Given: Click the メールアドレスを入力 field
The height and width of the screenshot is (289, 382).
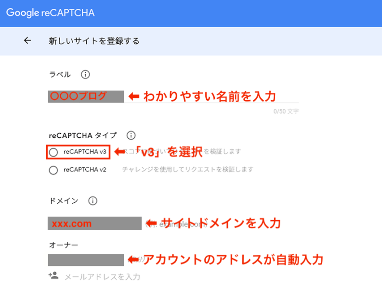Looking at the screenshot, I should coord(102,276).
